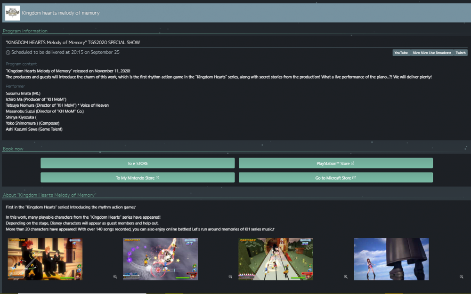Click external link icon on My Nintendo Store button

157,178
